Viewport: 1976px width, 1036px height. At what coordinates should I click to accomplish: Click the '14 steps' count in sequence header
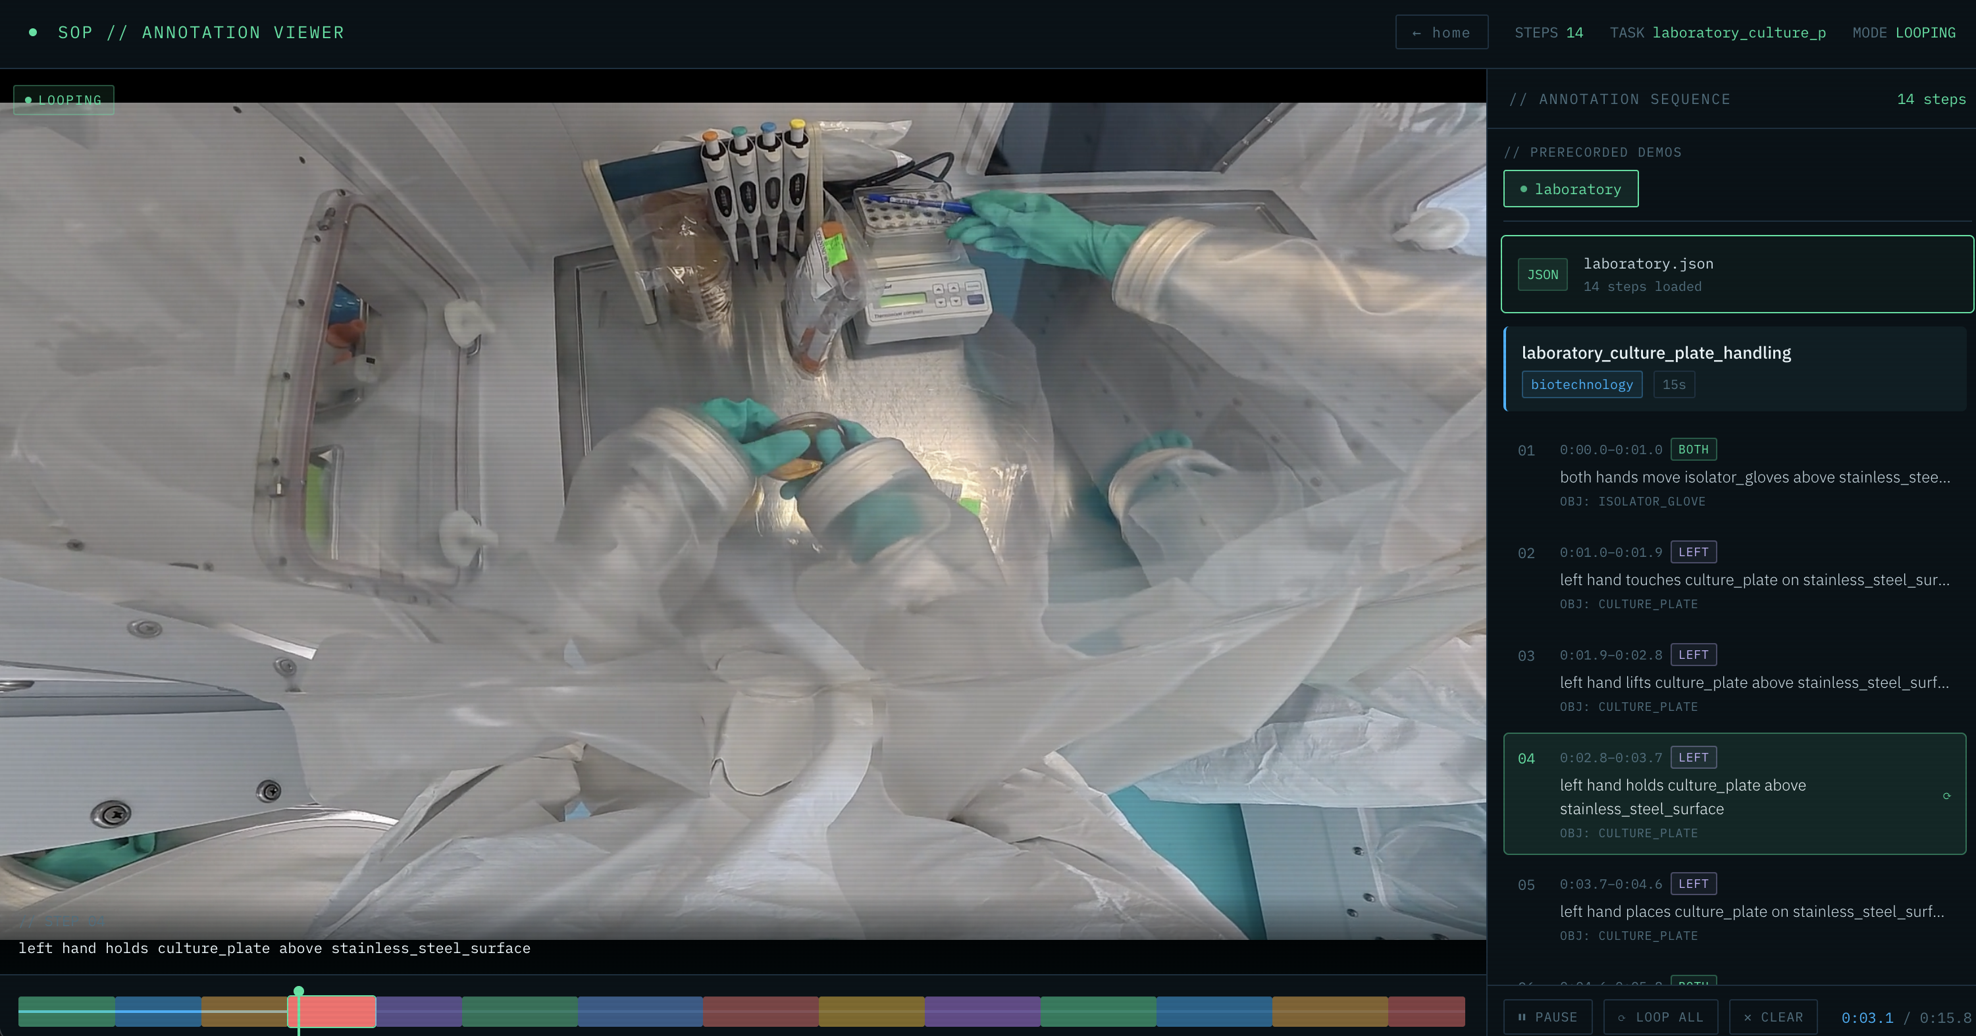[1931, 99]
